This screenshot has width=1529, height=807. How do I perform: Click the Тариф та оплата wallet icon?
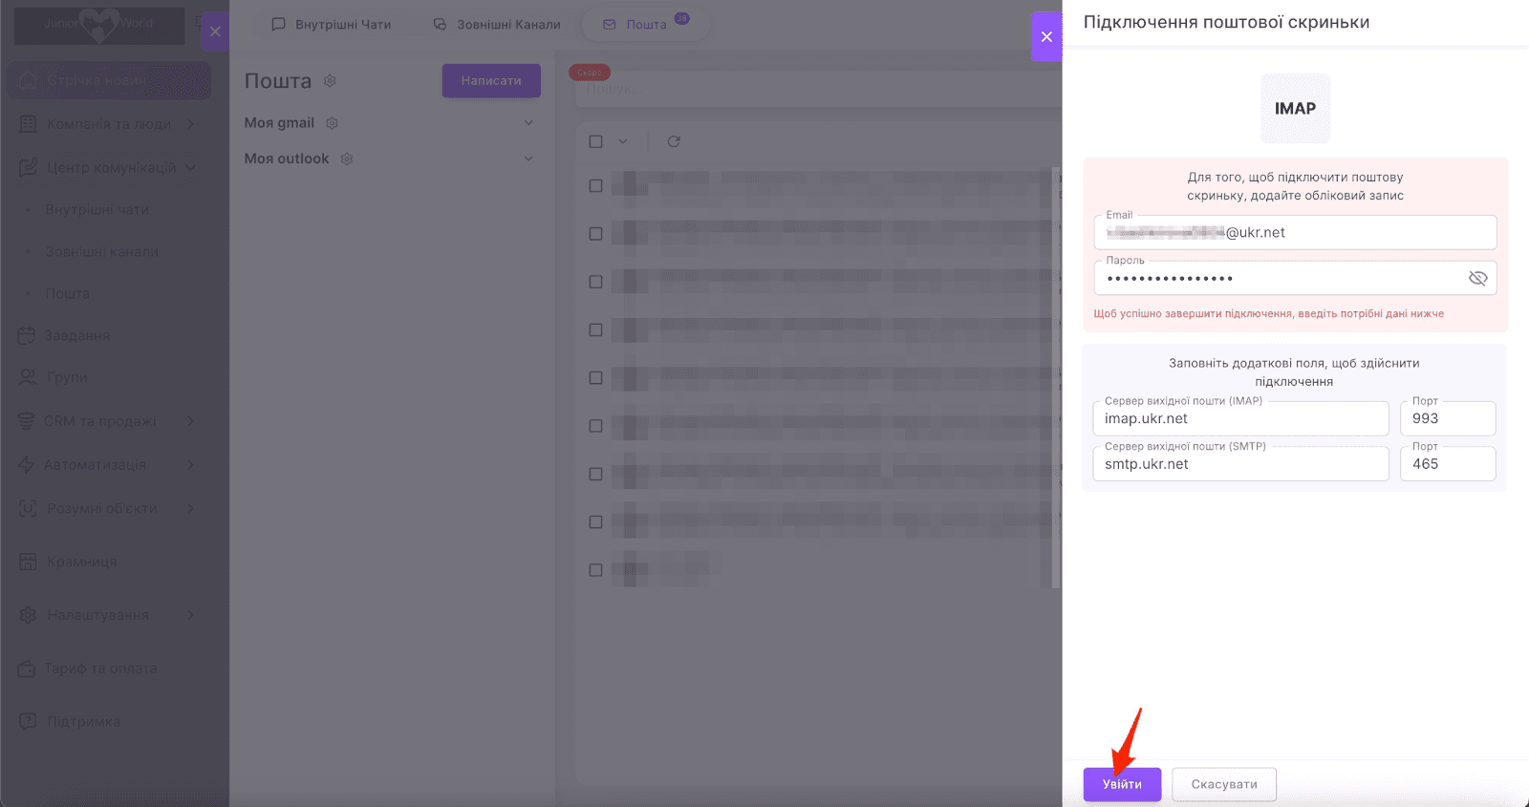(27, 669)
